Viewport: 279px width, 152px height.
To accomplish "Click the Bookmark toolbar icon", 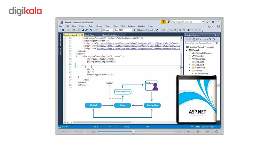I will tap(188, 30).
